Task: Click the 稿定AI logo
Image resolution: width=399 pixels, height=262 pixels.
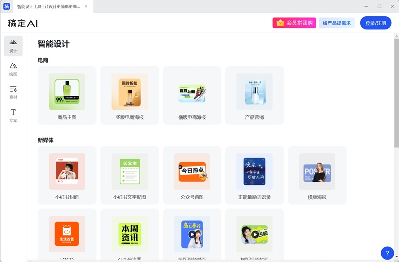Action: point(23,23)
